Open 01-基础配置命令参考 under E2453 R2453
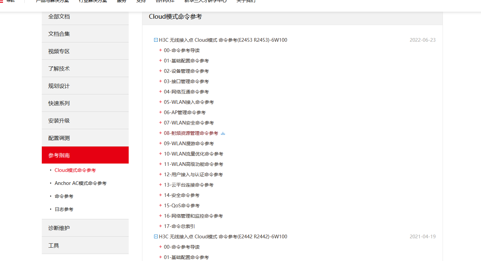Image resolution: width=481 pixels, height=261 pixels. click(x=186, y=61)
